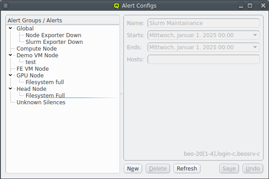The height and width of the screenshot is (179, 269).
Task: Collapse the GPU Node group
Action: tap(10, 75)
